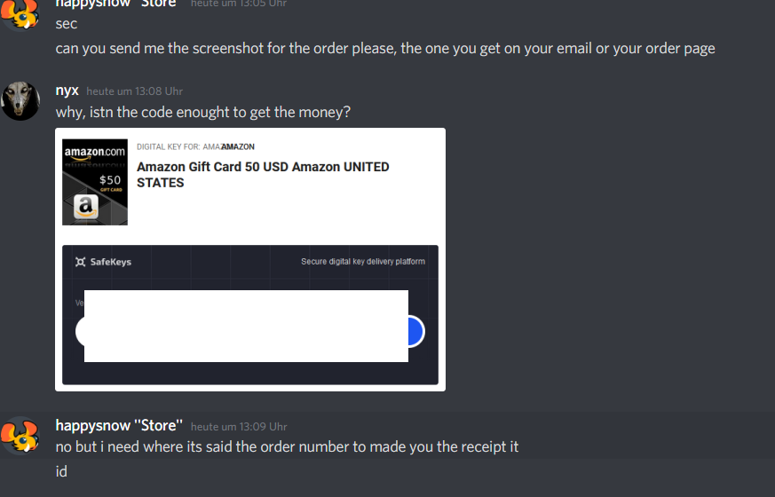This screenshot has height=497, width=775.
Task: Click the 'DIGITAL KEY FOR' label
Action: pyautogui.click(x=168, y=146)
